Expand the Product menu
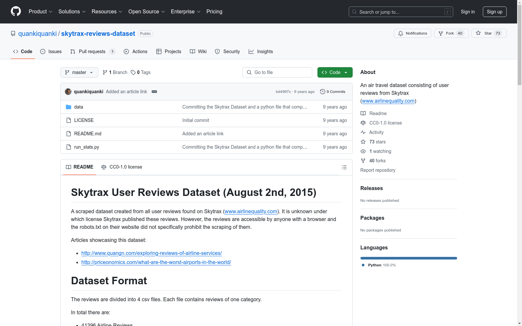The image size is (522, 326). pos(40,12)
